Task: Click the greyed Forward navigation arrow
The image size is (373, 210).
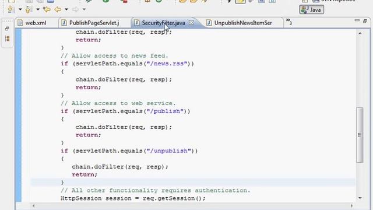Action: point(75,9)
